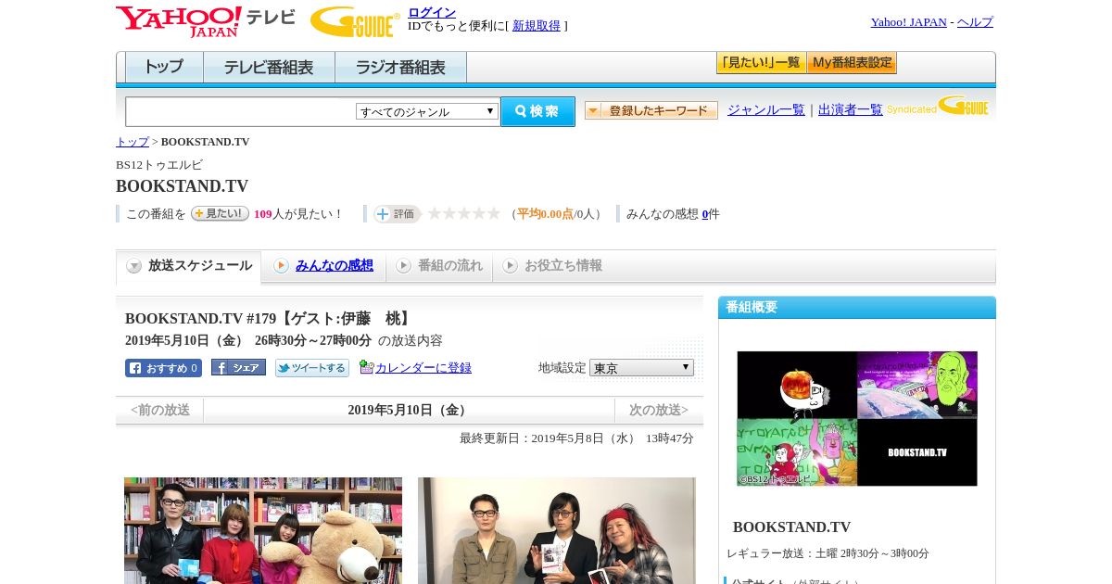Viewport: 1112px width, 584px height.
Task: Open the ヘルプ link
Action: [x=975, y=22]
